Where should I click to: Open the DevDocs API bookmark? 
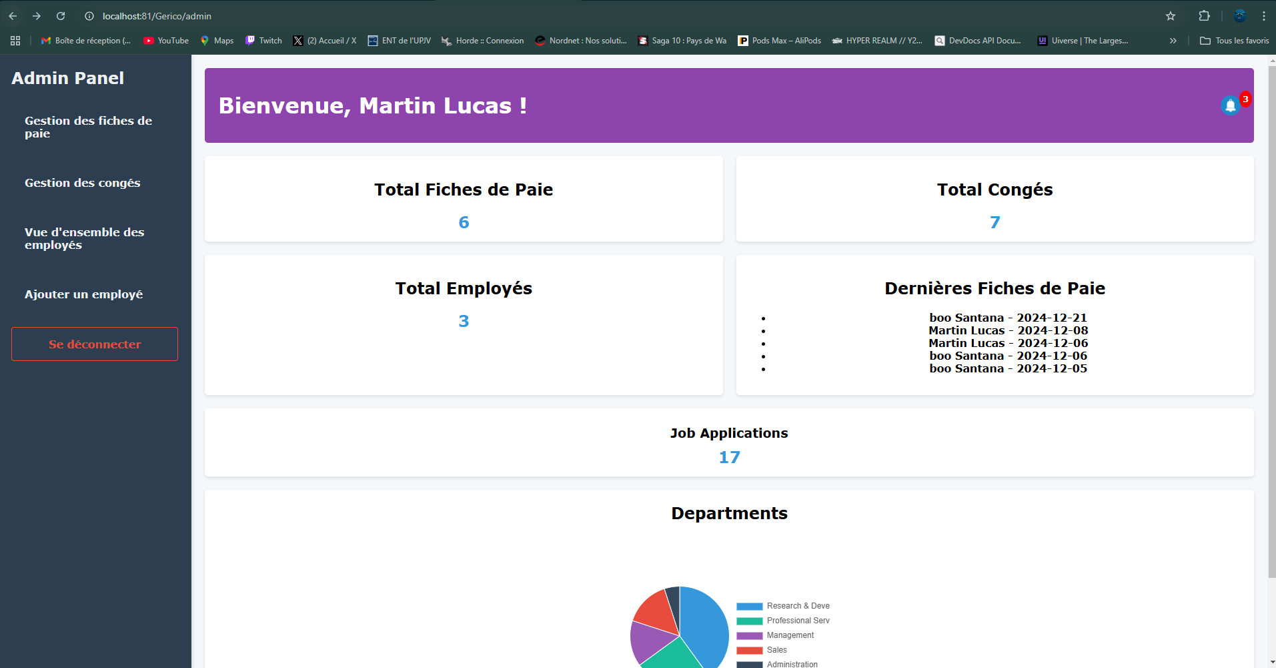coord(978,41)
